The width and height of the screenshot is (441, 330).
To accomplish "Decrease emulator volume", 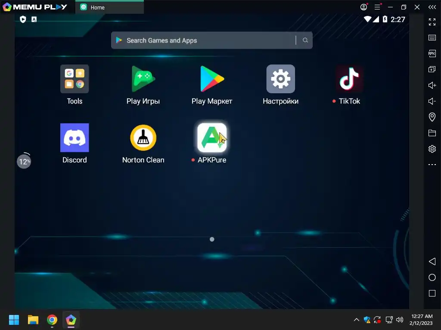I will pos(432,101).
